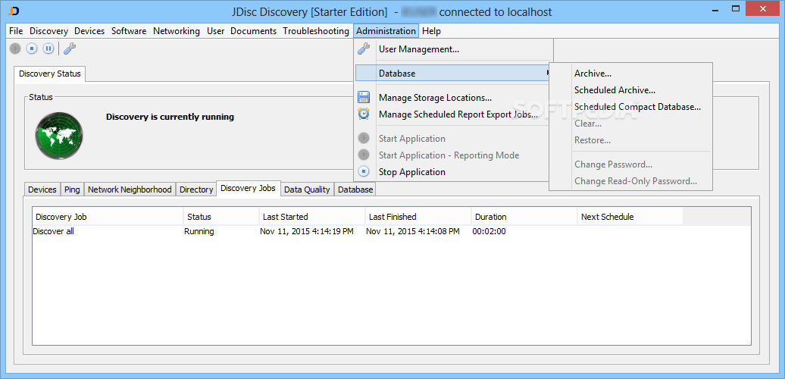The height and width of the screenshot is (379, 785).
Task: Sort by Last Started column header
Action: (312, 217)
